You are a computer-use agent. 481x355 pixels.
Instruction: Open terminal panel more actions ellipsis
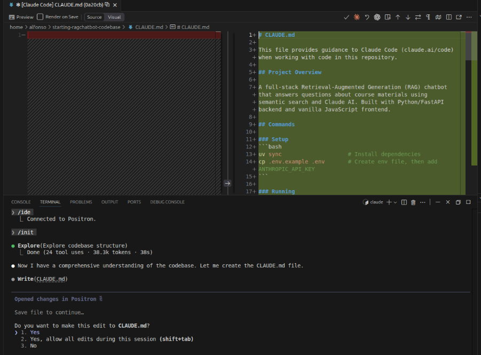pos(422,202)
